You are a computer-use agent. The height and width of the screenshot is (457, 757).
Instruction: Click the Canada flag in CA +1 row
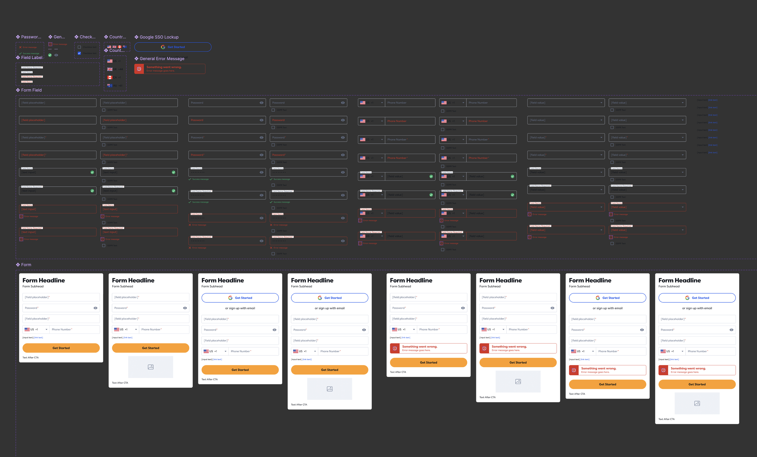point(110,77)
